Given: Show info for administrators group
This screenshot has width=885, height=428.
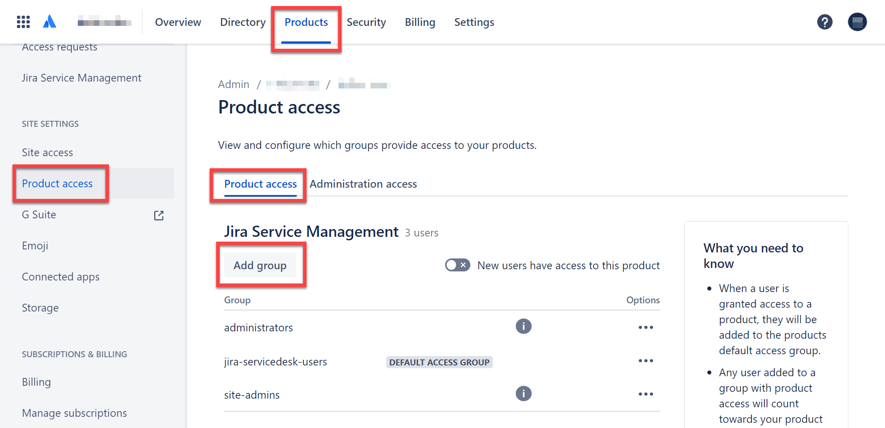Looking at the screenshot, I should (x=523, y=326).
